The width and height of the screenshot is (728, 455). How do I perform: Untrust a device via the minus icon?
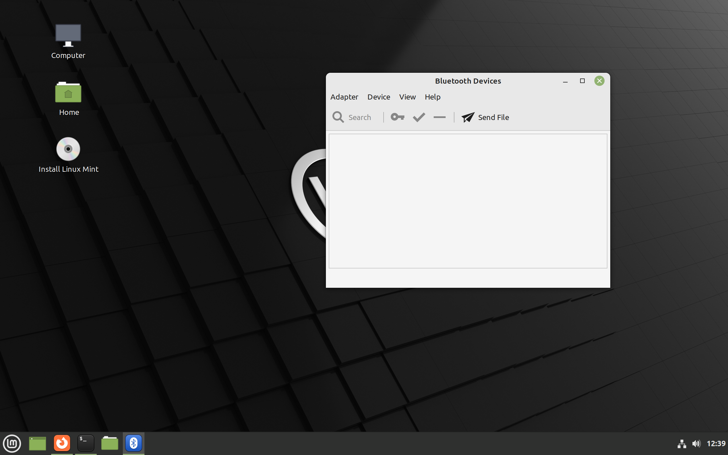point(439,117)
